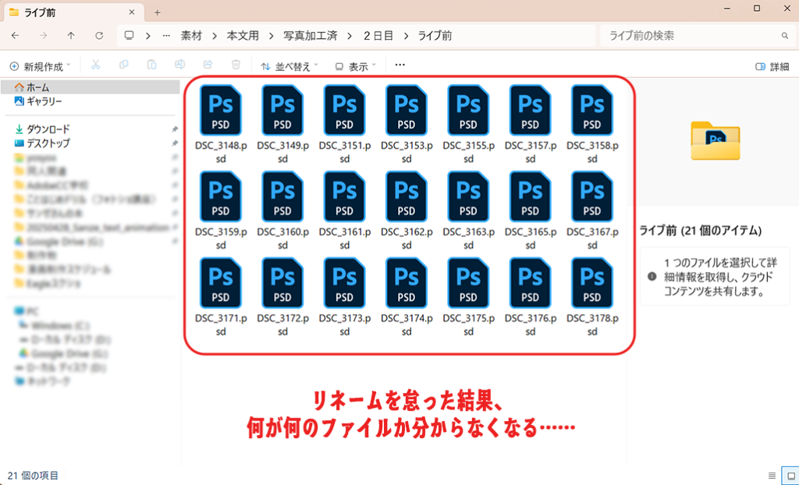Click the Copy icon in toolbar
The width and height of the screenshot is (799, 485).
123,65
